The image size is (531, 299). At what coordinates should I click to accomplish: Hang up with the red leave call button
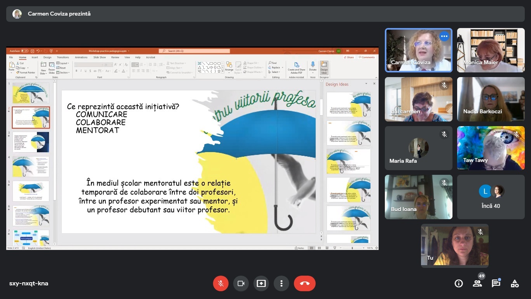point(305,283)
